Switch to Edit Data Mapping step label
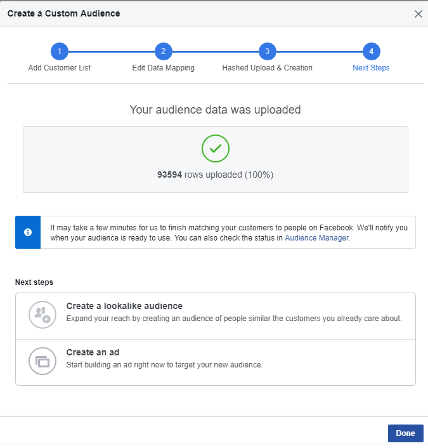The image size is (428, 448). point(163,68)
